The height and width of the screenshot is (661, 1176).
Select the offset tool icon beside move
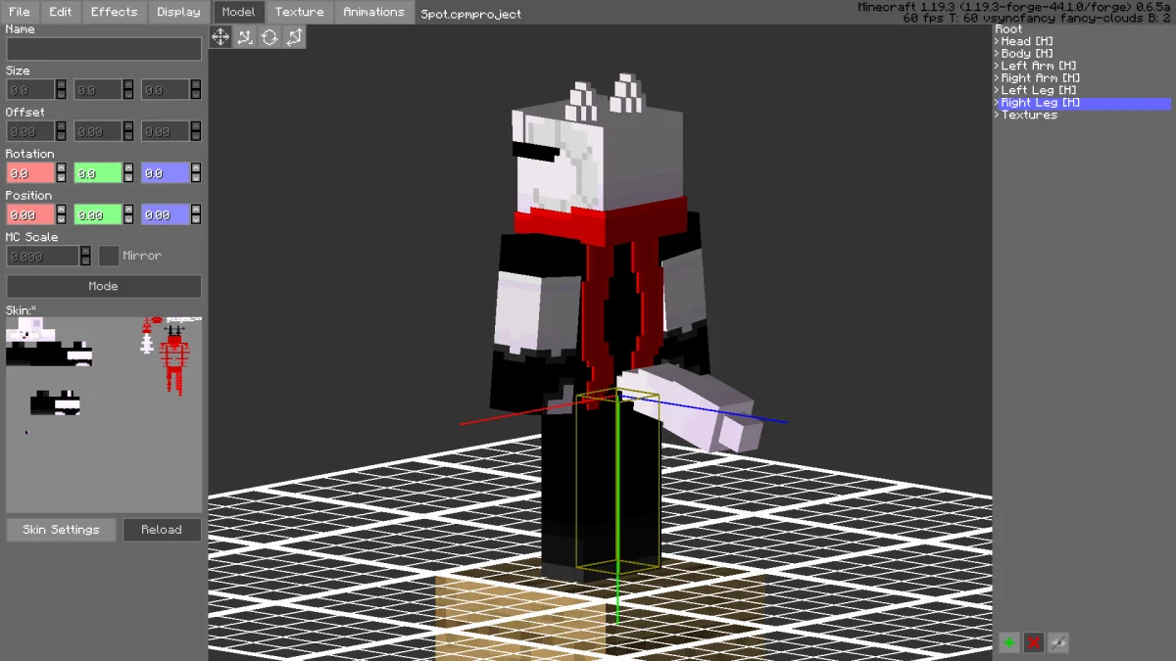245,37
